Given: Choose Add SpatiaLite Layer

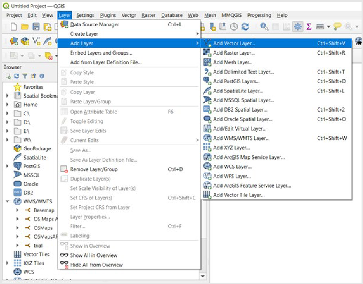Looking at the screenshot, I should coord(277,91).
